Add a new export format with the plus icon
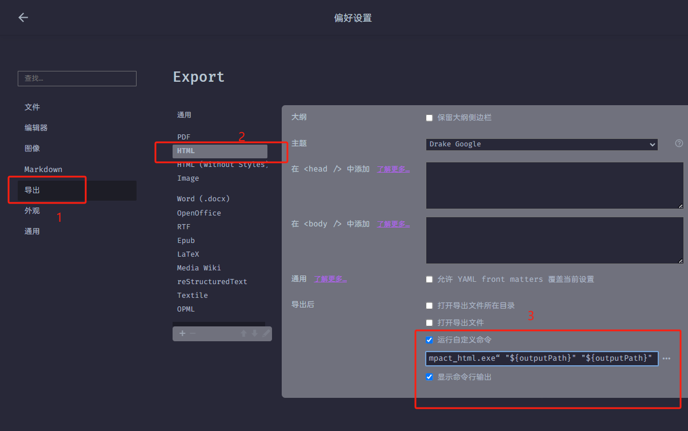688x431 pixels. pos(182,333)
